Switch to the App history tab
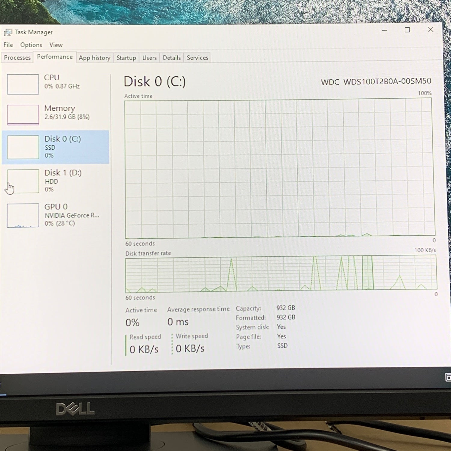 (94, 58)
